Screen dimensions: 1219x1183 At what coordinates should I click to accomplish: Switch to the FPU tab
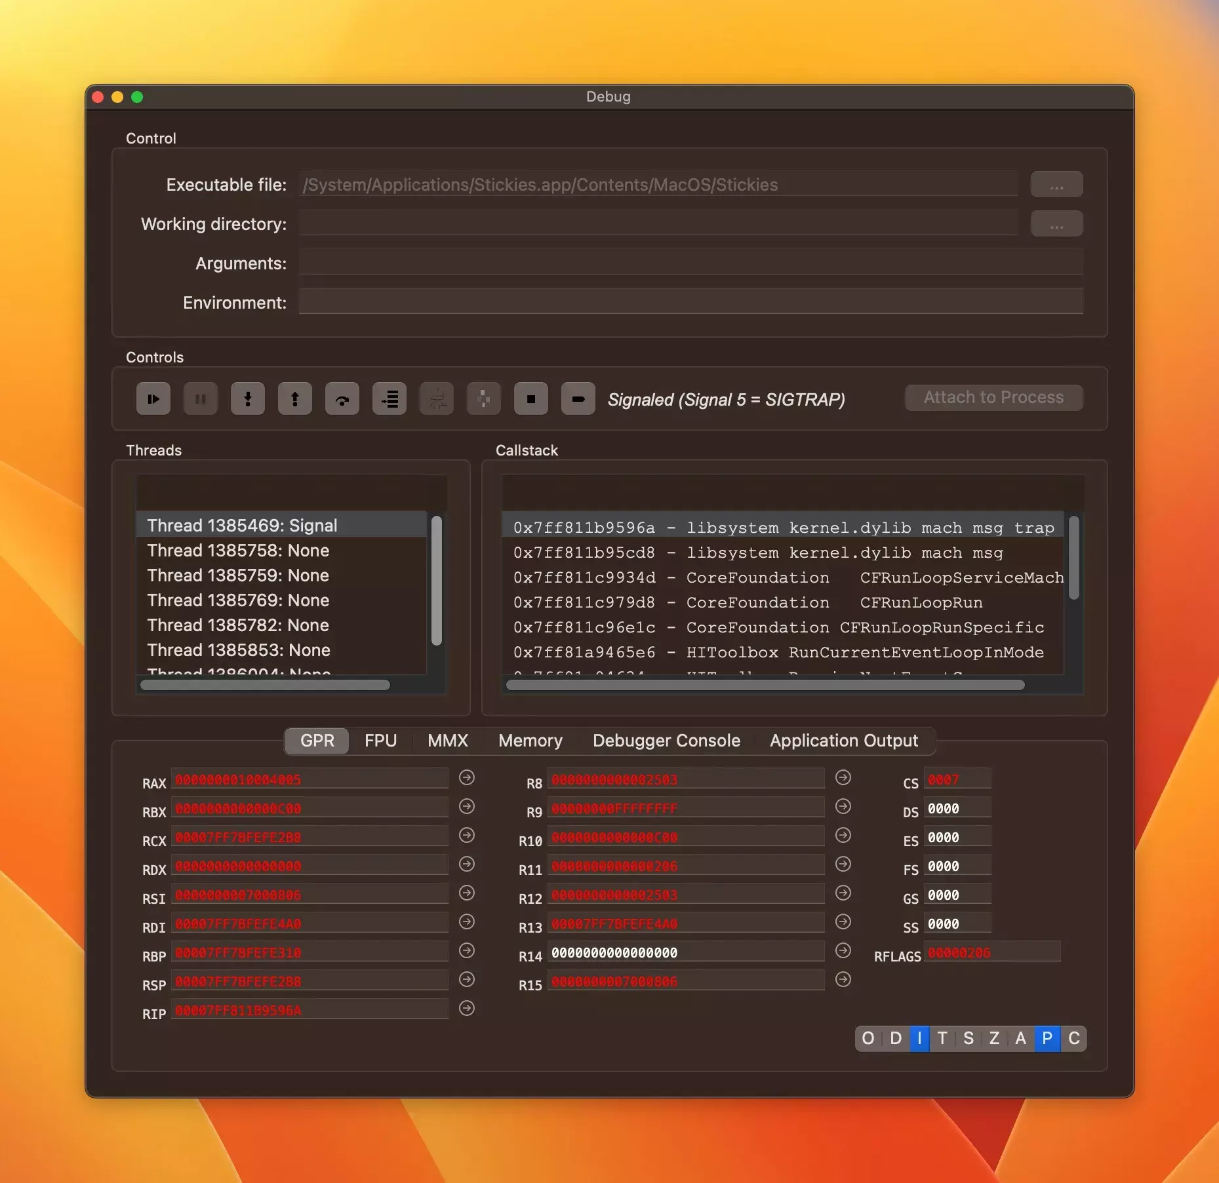(380, 741)
